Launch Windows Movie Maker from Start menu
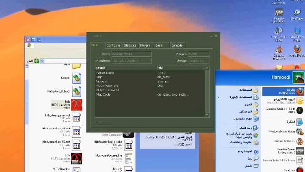The image size is (305, 172). click(x=283, y=132)
